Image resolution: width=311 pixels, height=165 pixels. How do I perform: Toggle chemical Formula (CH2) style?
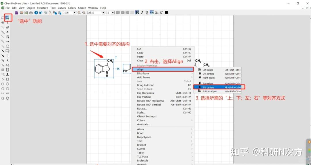click(x=152, y=13)
